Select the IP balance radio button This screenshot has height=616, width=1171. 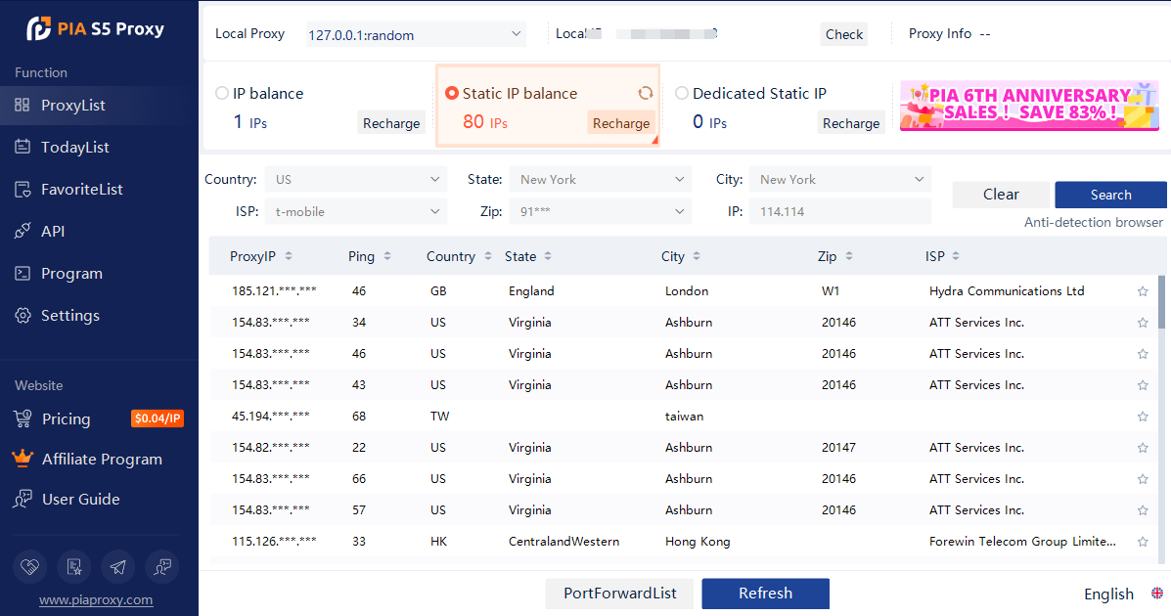tap(222, 93)
